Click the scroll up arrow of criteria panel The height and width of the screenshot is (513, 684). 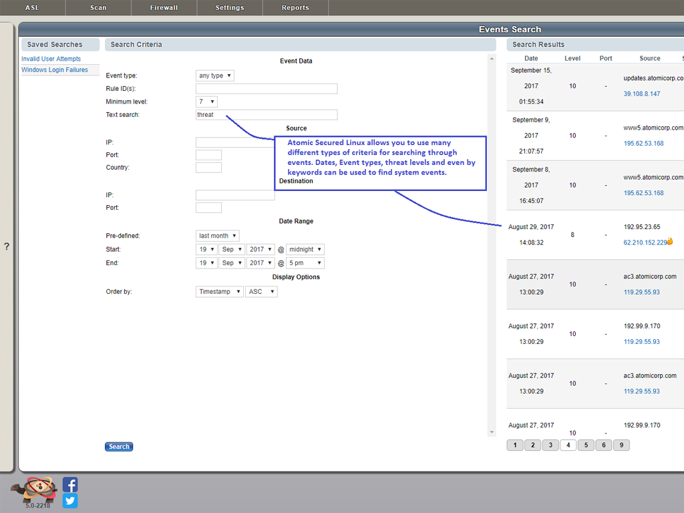click(492, 59)
